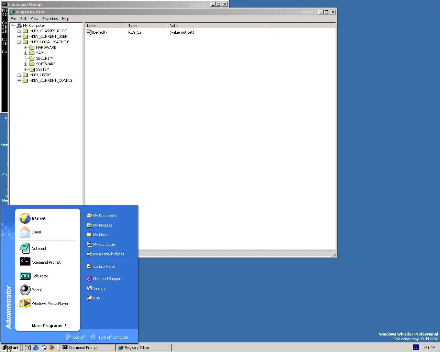Click Turn off computer
Screen dimensions: 440x352
(109, 337)
